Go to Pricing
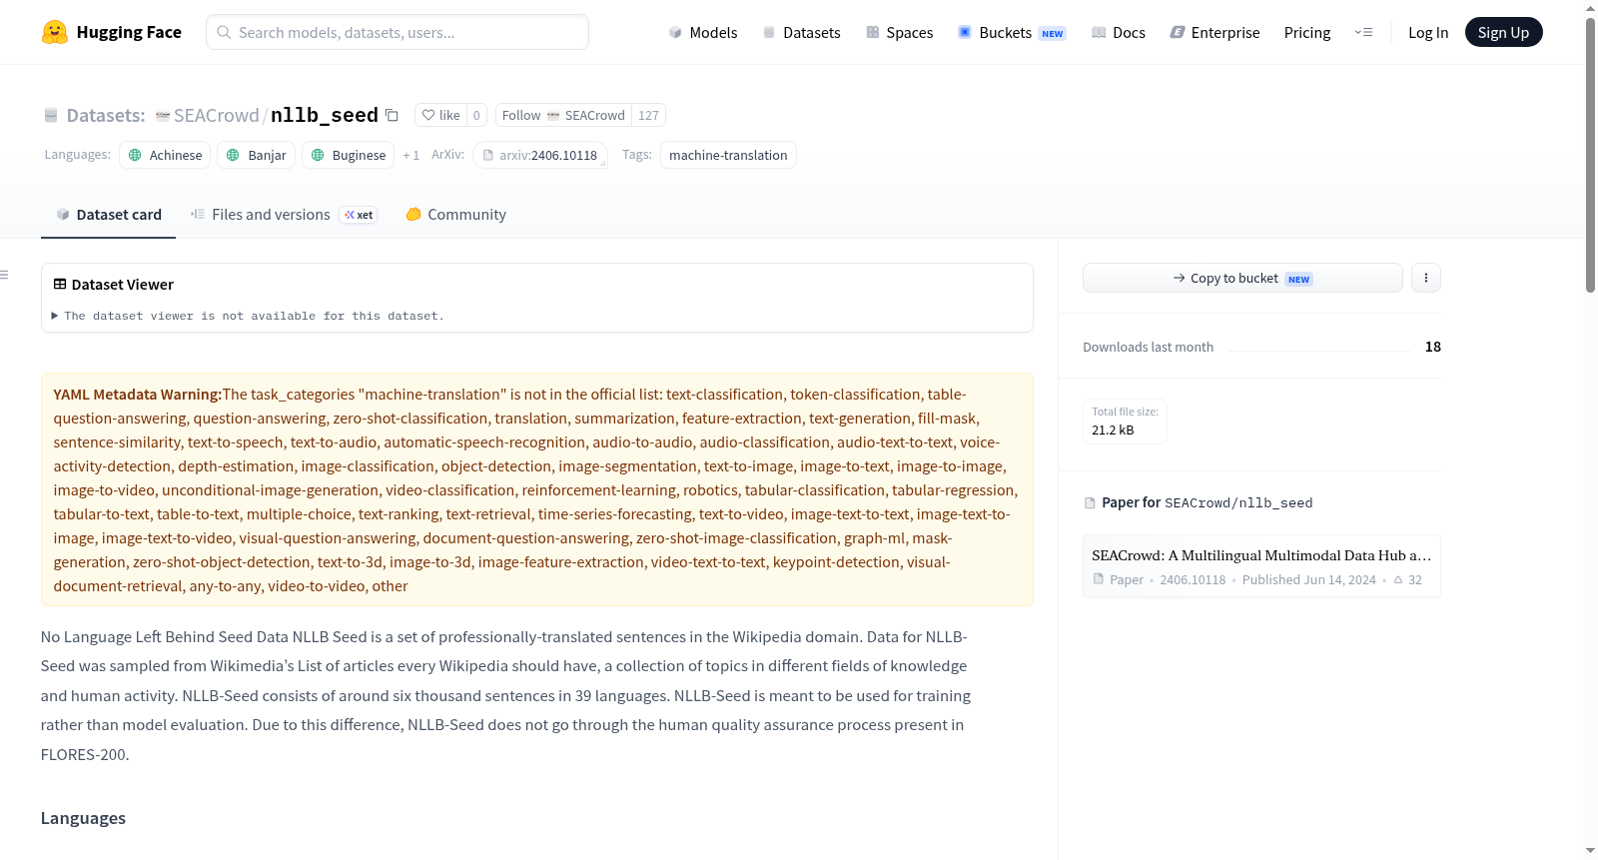The width and height of the screenshot is (1598, 860). (1306, 32)
